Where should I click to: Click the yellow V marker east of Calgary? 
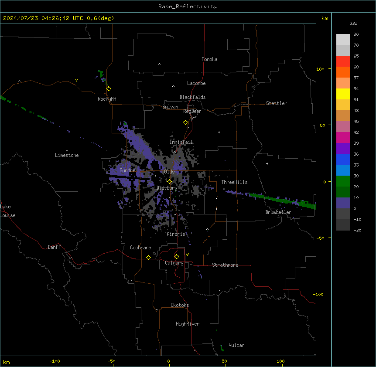[187, 255]
